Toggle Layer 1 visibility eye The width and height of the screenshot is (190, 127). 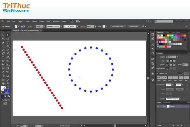pyautogui.click(x=158, y=106)
